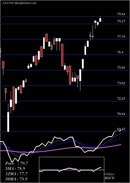Click the '50MA : 75.9' readout

click(16, 179)
